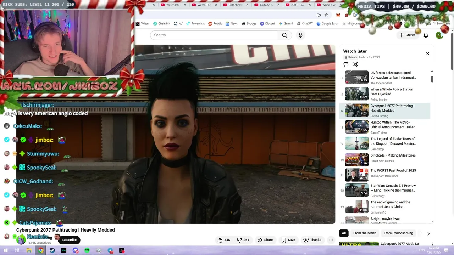Open more actions ellipsis under the video
The image size is (454, 255).
pyautogui.click(x=331, y=240)
